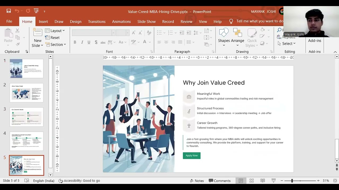339x190 pixels.
Task: Click Increase Font Size icon
Action: coord(133,33)
